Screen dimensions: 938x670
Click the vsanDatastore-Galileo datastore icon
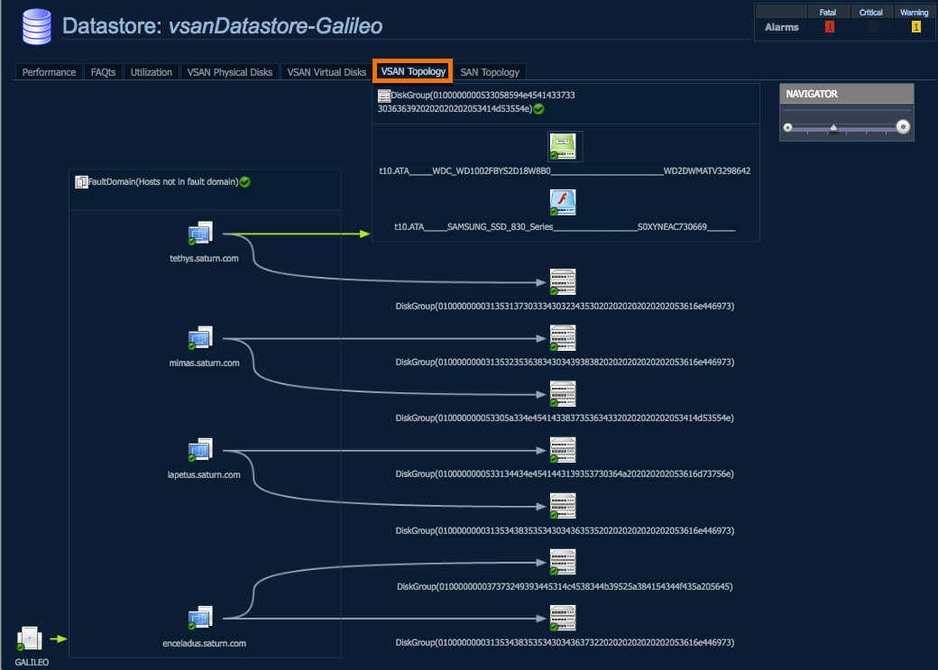[x=36, y=26]
